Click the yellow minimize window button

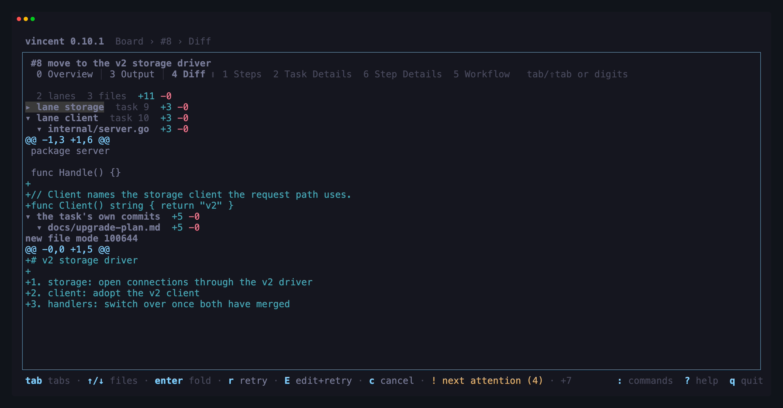pyautogui.click(x=26, y=19)
